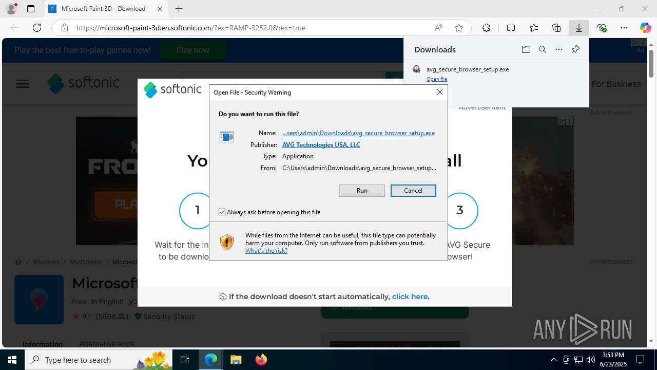
Task: Click the For Business link
Action: [616, 84]
